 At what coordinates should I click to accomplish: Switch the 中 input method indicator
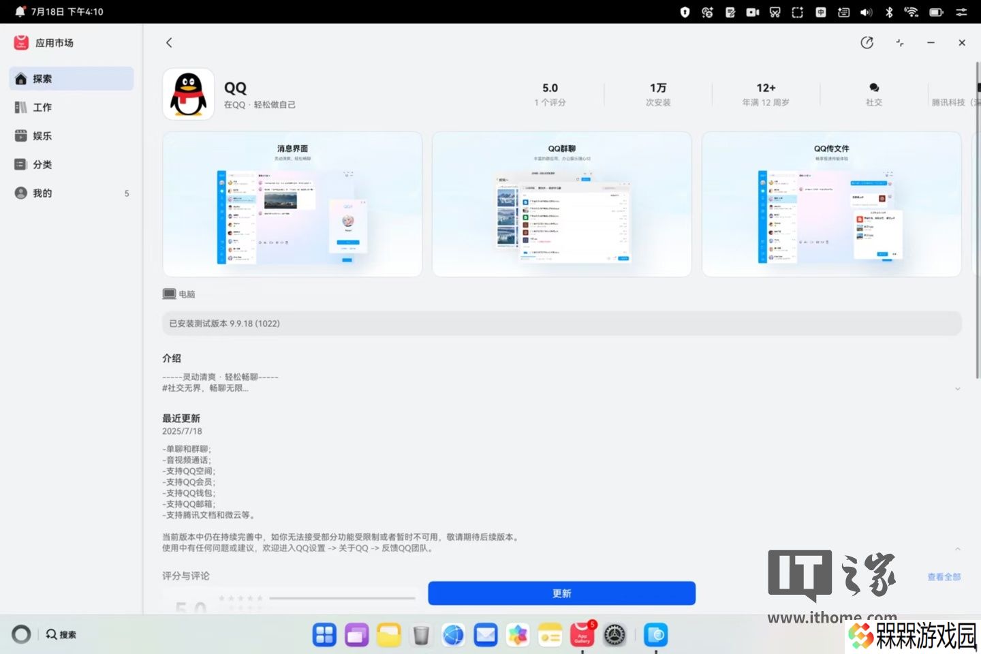click(x=821, y=12)
